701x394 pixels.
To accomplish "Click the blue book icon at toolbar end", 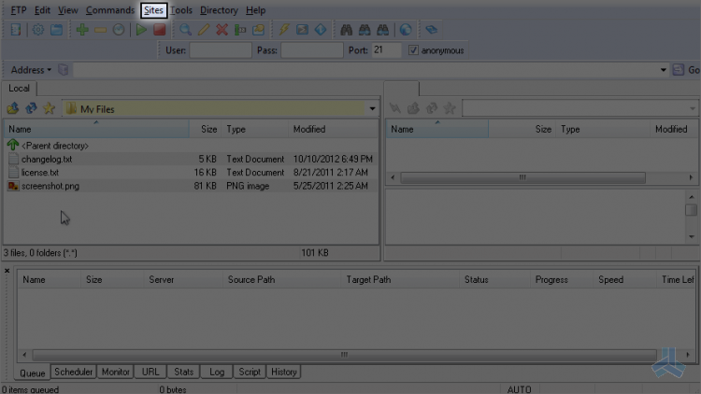I will (x=431, y=30).
